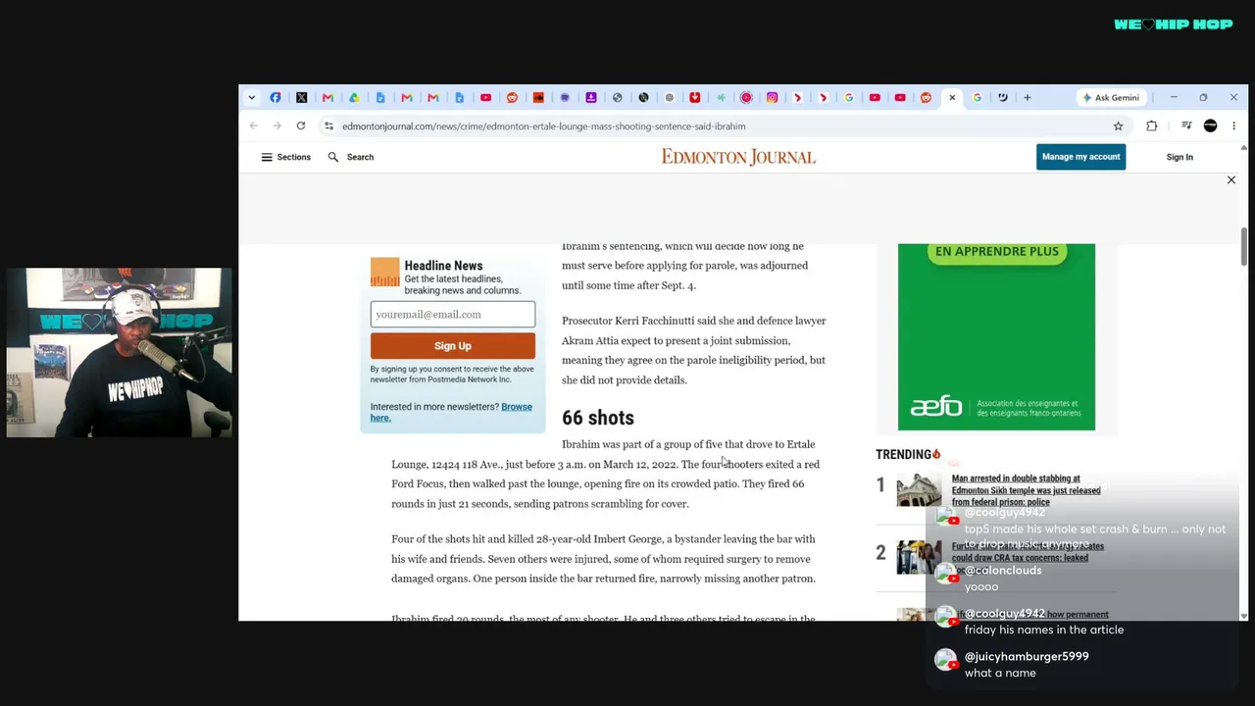Switch to the X (Twitter) tab
1255x706 pixels.
[302, 98]
